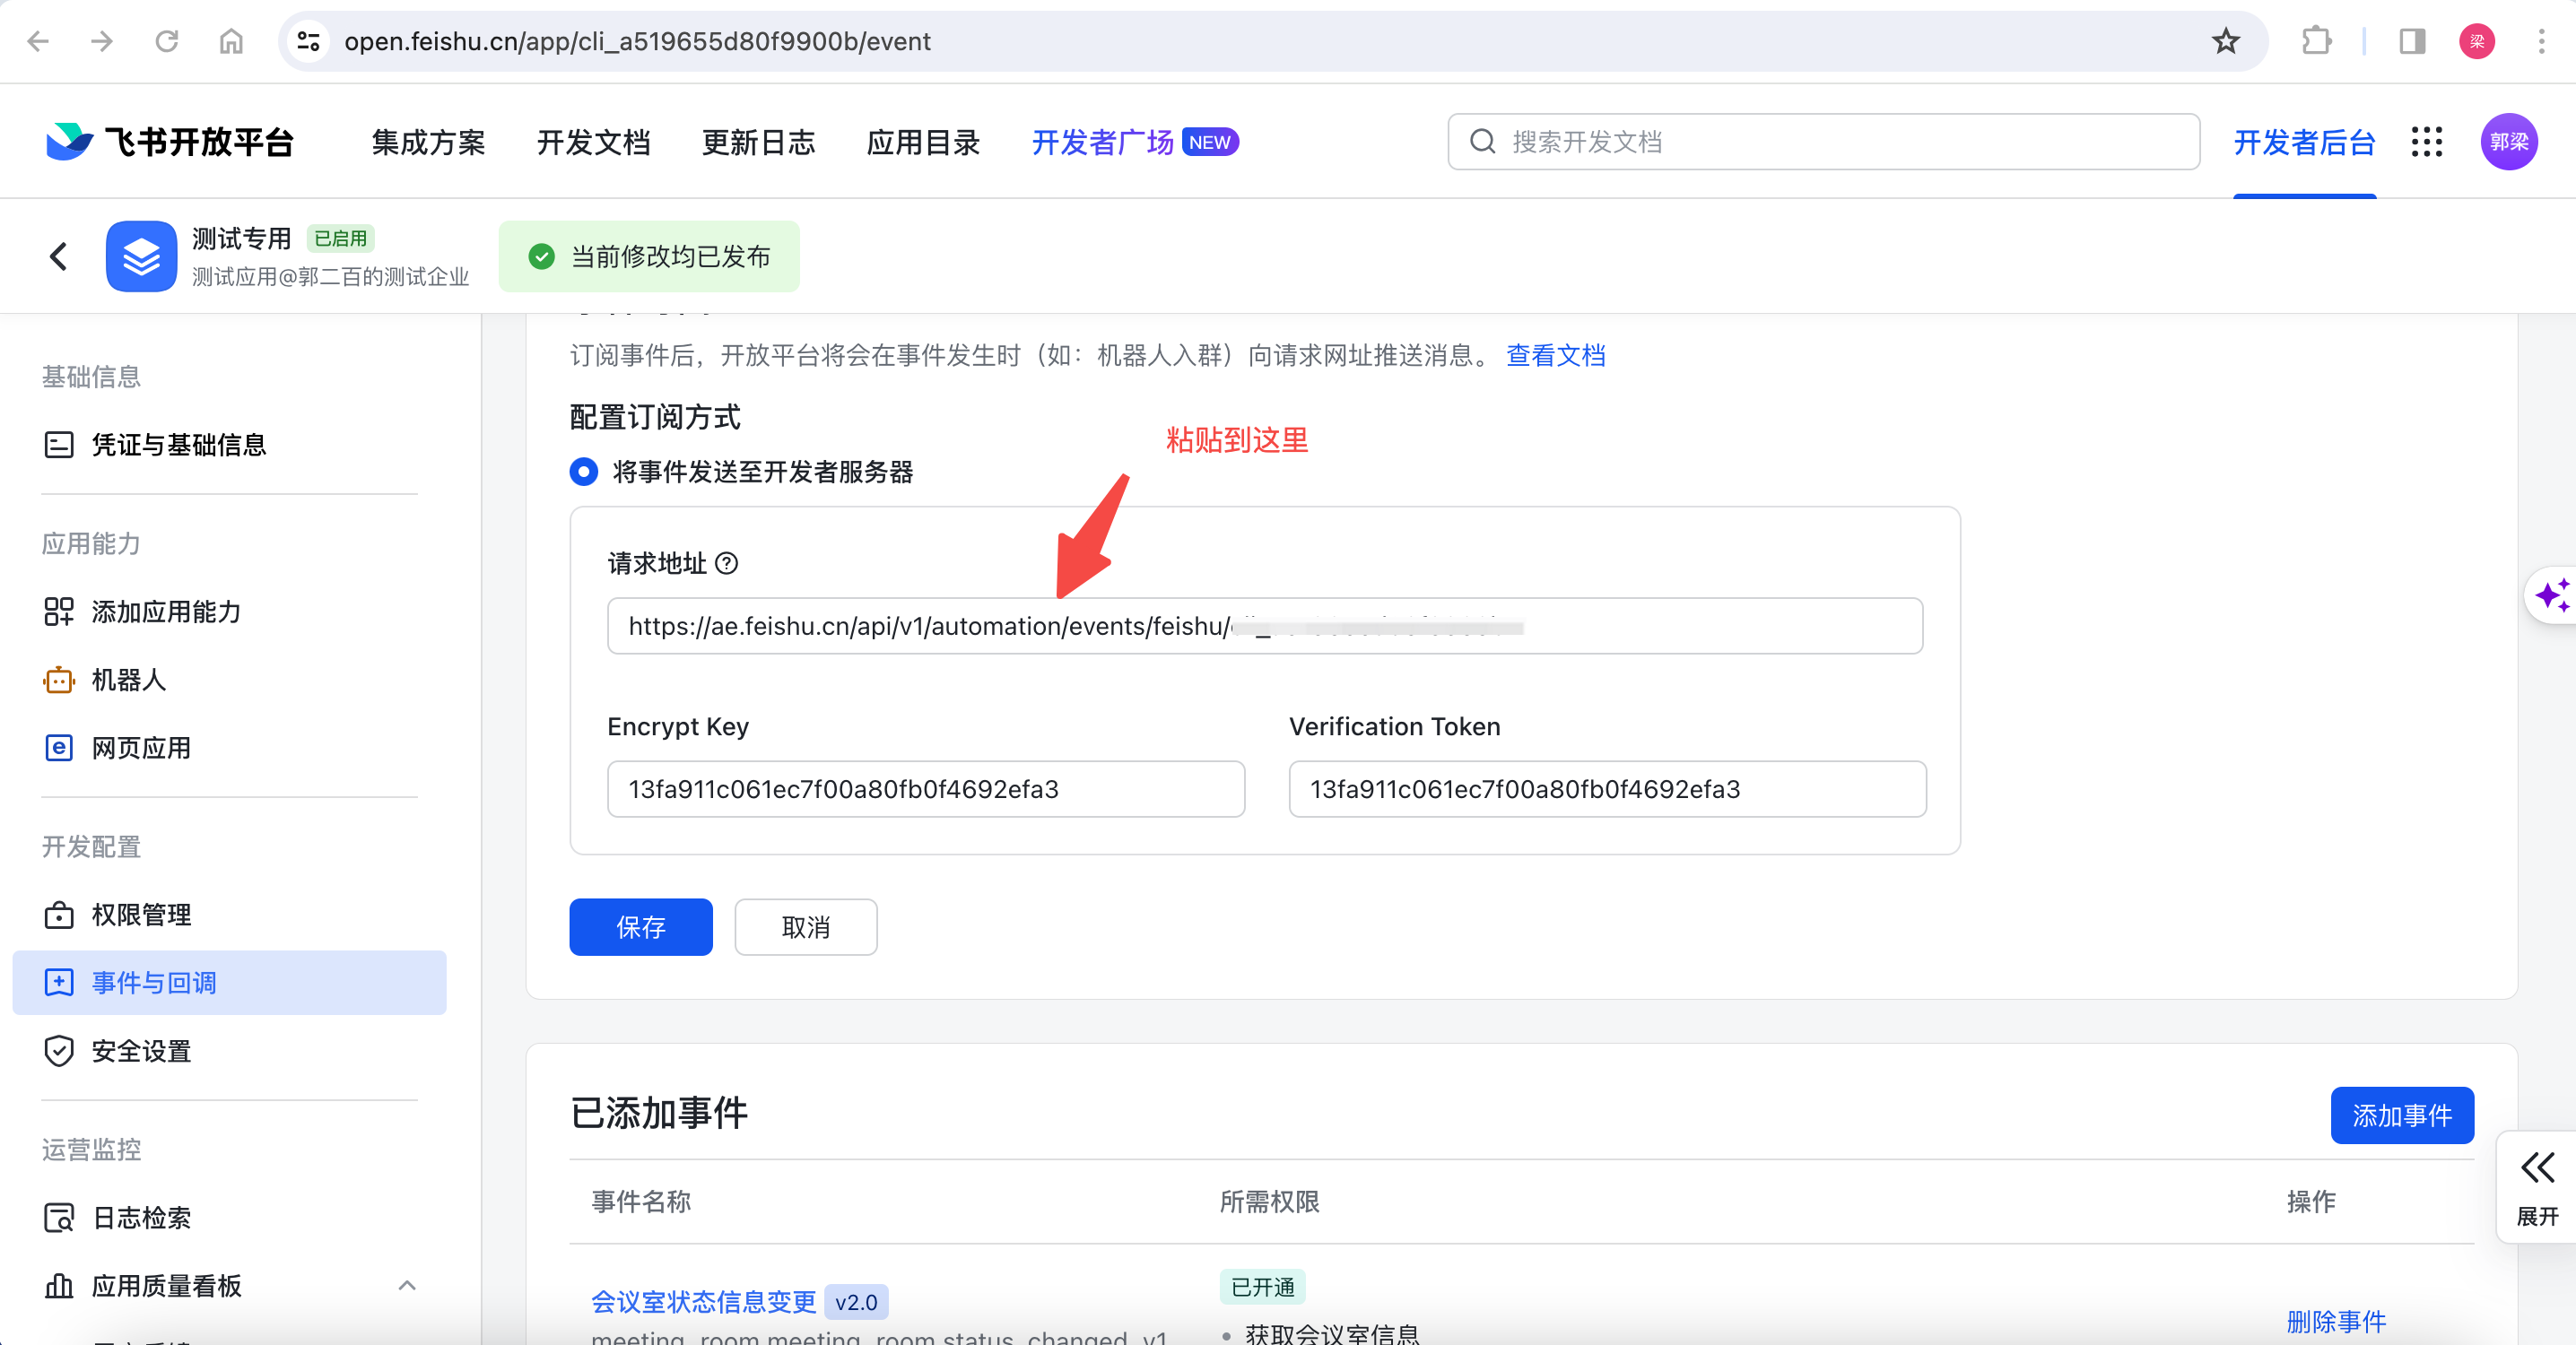Click the back chevron beside 测试专用 app
Viewport: 2576px width, 1345px height.
click(59, 256)
